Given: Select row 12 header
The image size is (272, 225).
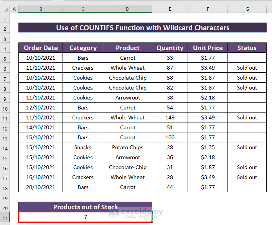Looking at the screenshot, I should point(5,127).
